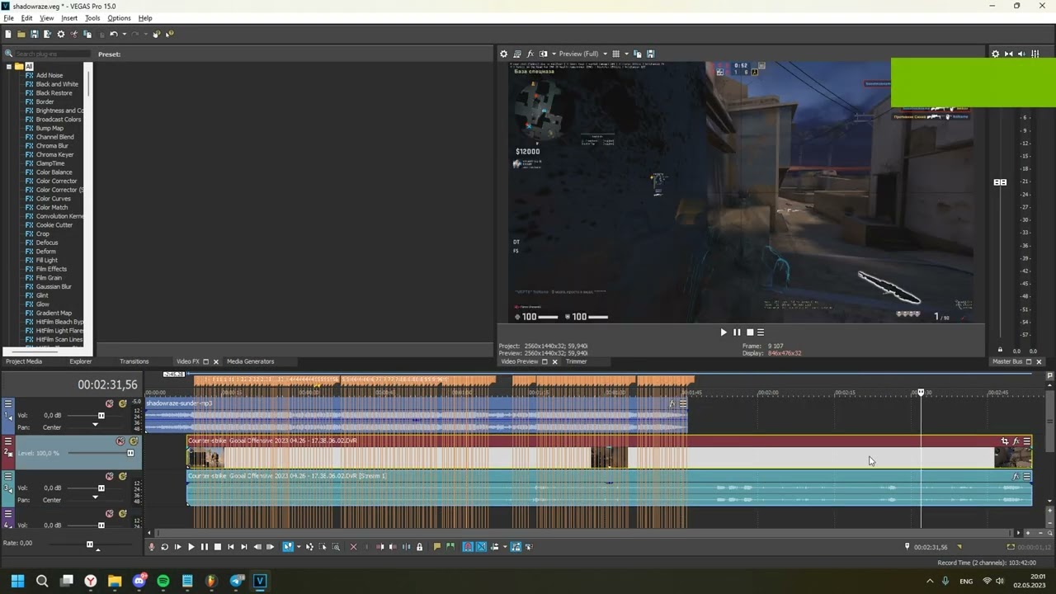
Task: Save the project with the floppy disk icon
Action: pyautogui.click(x=35, y=34)
